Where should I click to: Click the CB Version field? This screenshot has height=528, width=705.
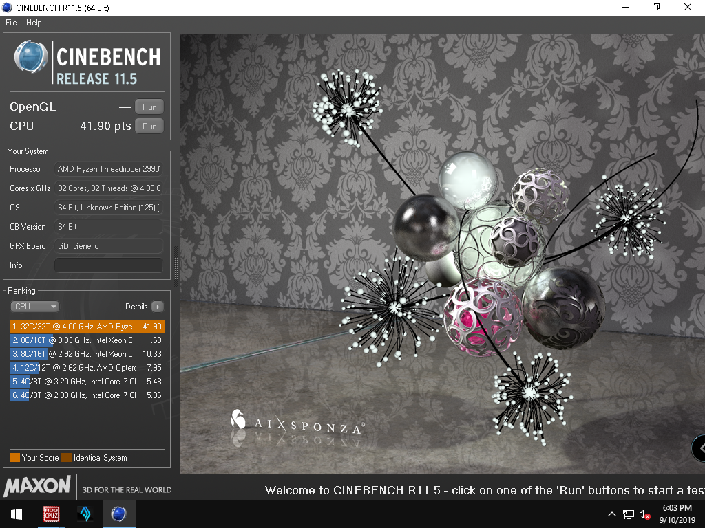click(x=108, y=227)
